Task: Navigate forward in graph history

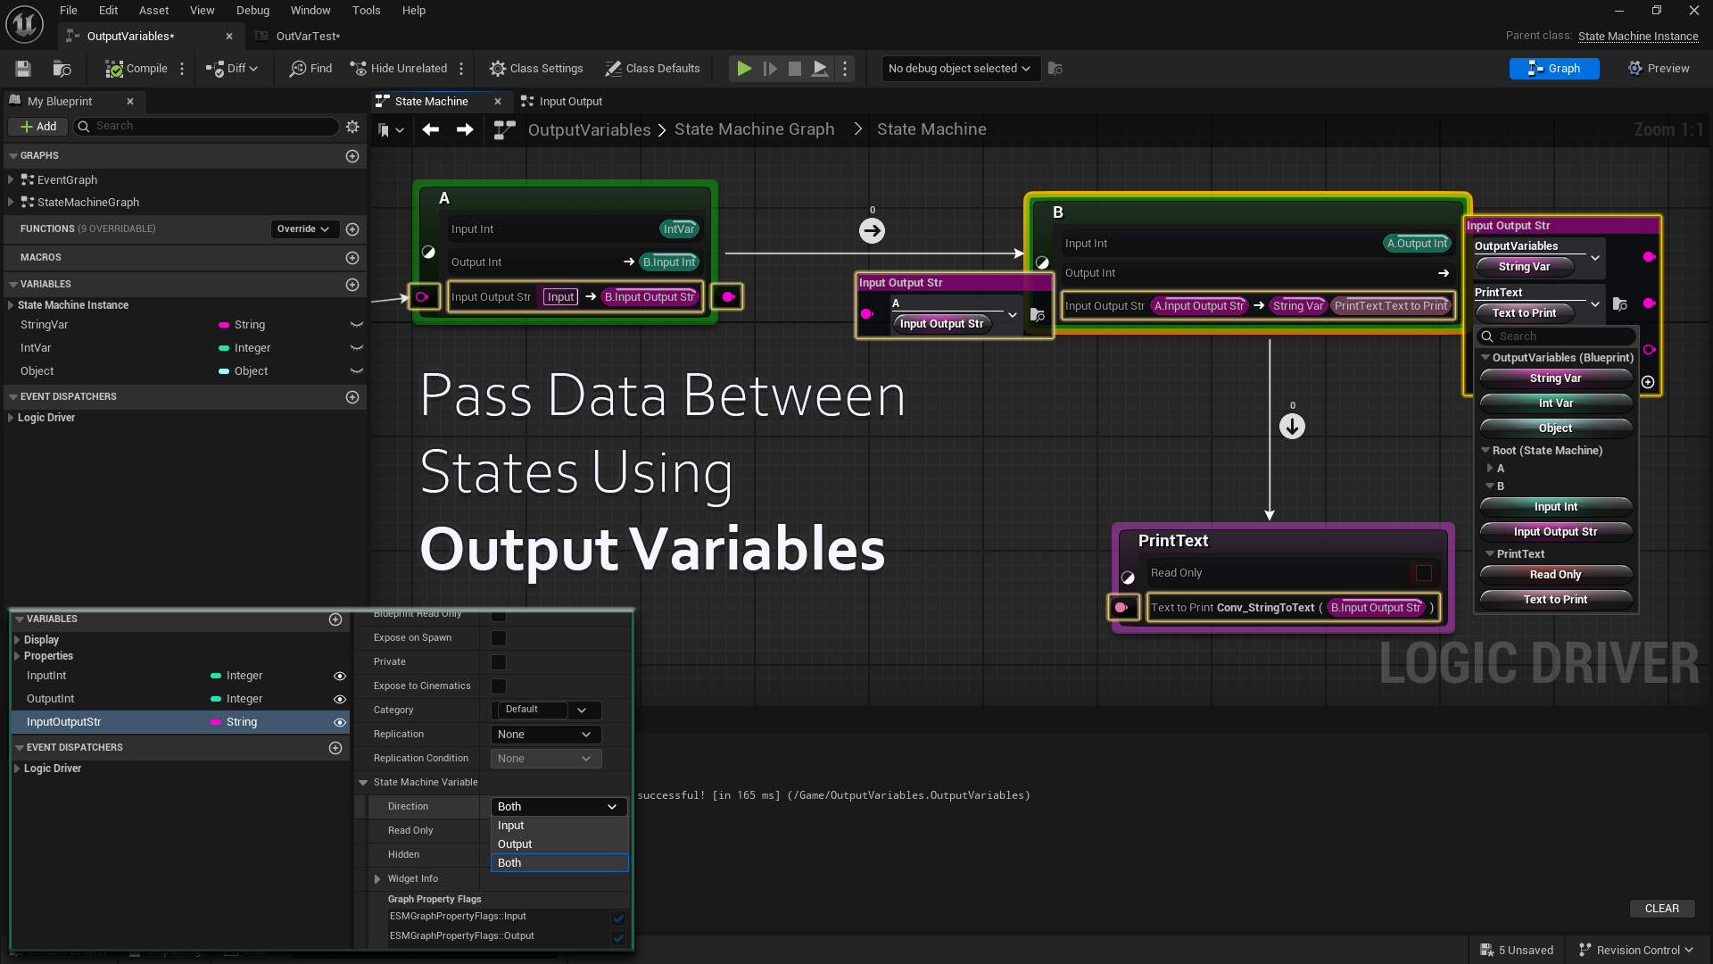Action: pyautogui.click(x=465, y=130)
